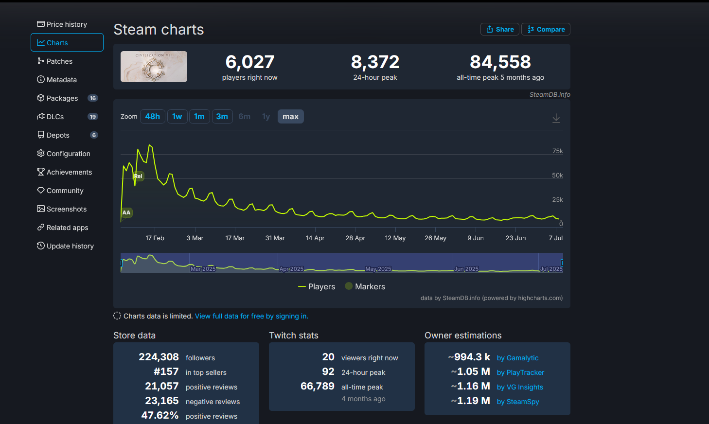Open Screenshots in the sidebar
This screenshot has height=424, width=709.
tap(67, 209)
